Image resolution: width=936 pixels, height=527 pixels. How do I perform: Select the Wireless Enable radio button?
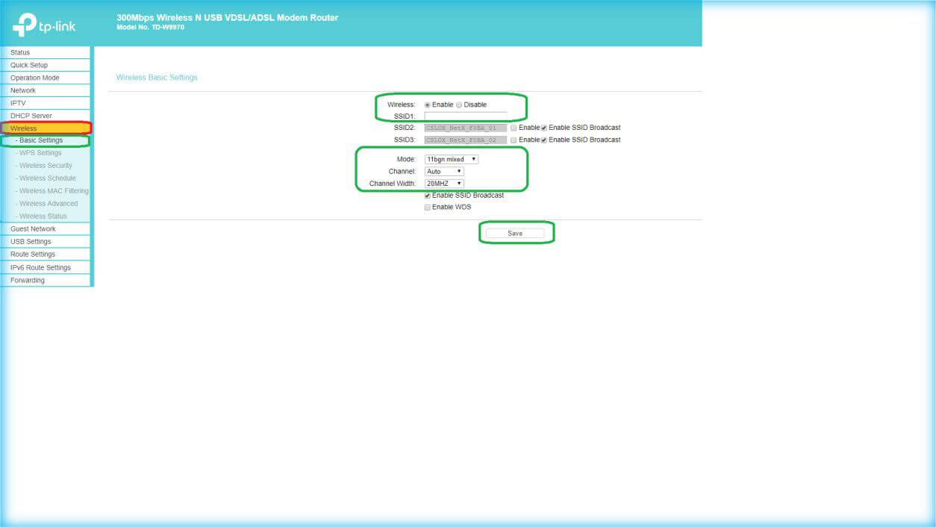click(428, 105)
